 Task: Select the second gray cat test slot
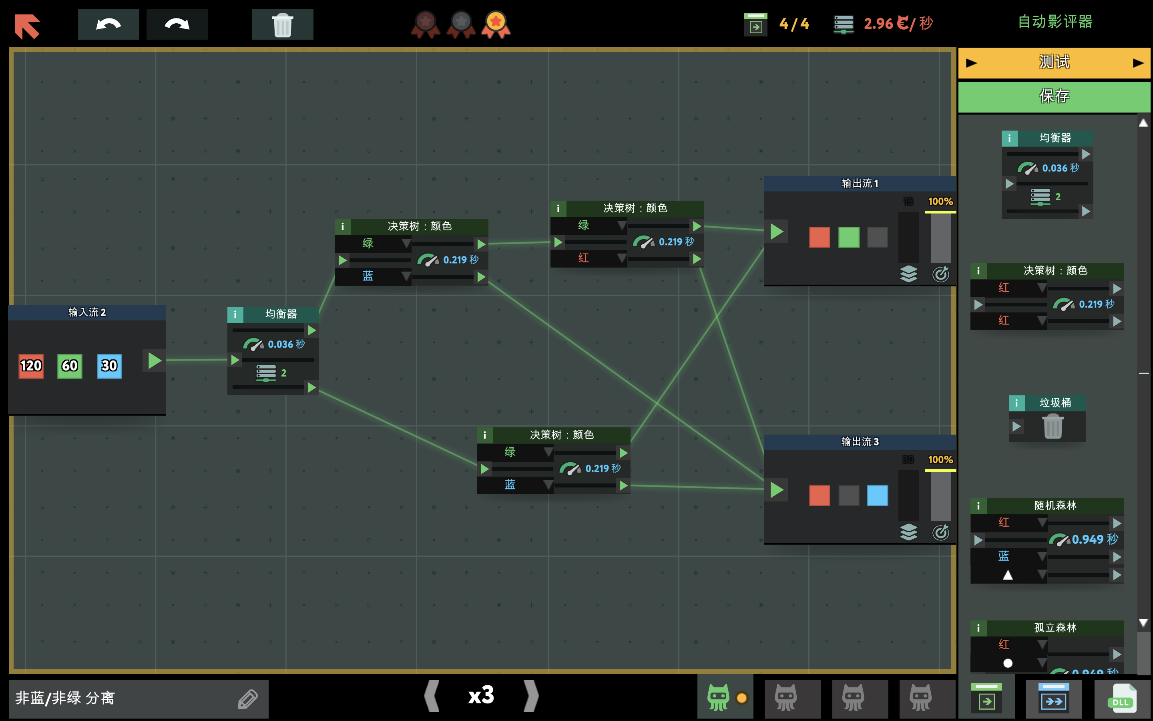click(785, 698)
